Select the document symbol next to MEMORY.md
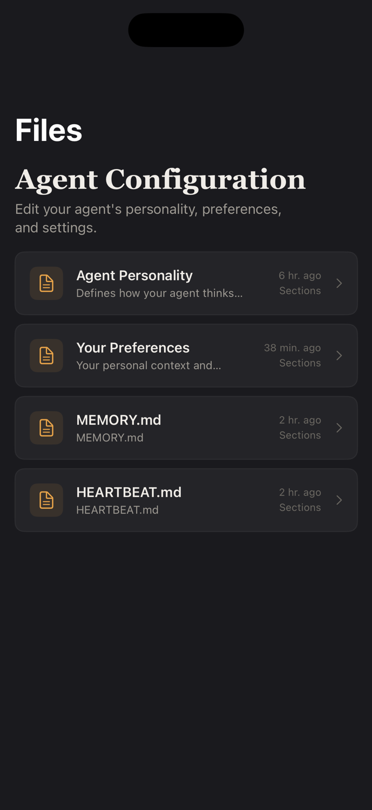Image resolution: width=372 pixels, height=810 pixels. coord(46,428)
